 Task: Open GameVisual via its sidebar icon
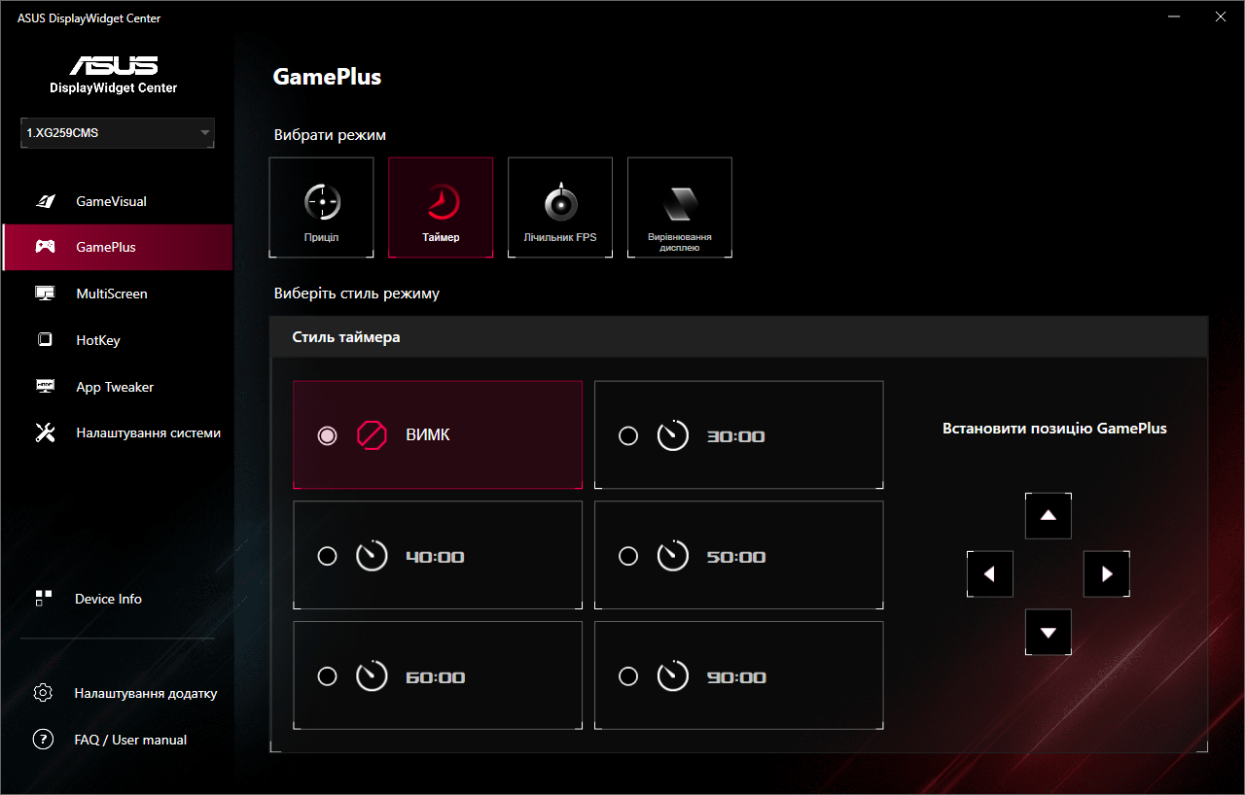coord(46,200)
